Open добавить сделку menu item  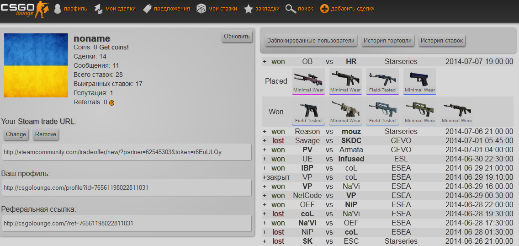pyautogui.click(x=353, y=9)
